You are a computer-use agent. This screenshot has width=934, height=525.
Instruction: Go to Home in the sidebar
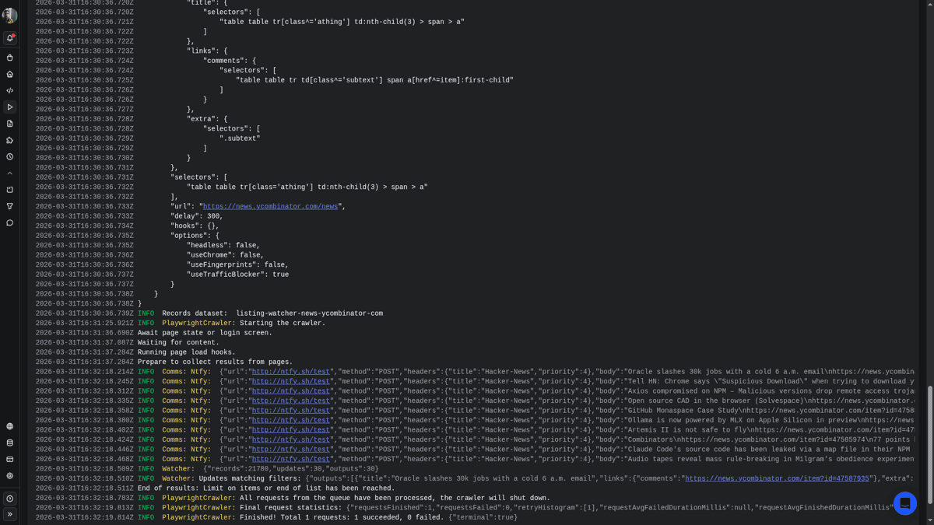(10, 74)
